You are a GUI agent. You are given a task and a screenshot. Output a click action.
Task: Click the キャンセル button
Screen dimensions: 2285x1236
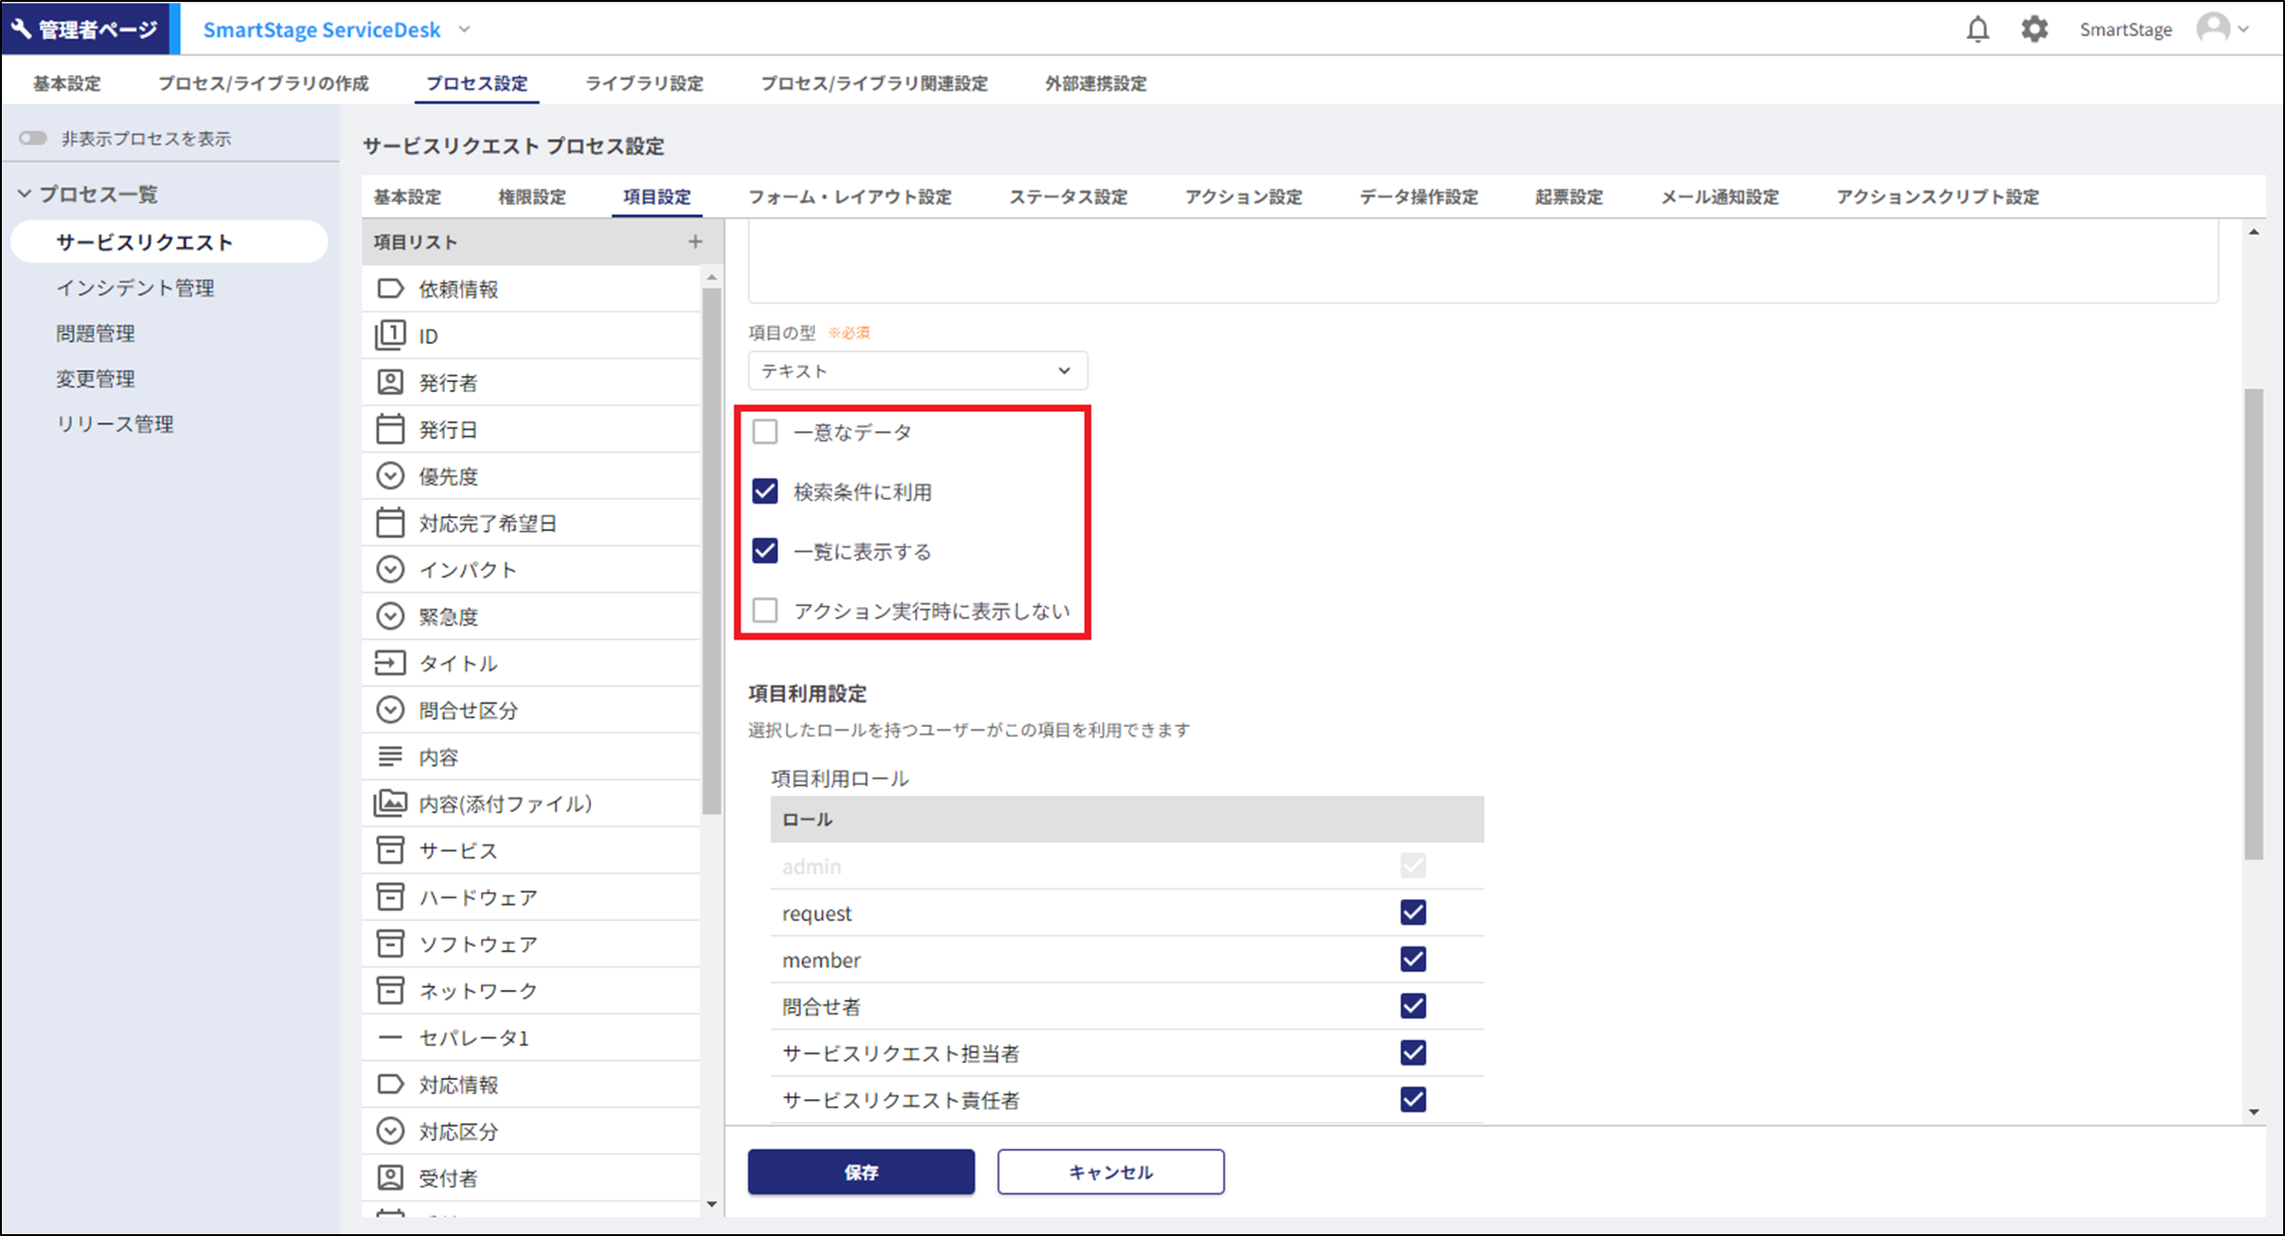click(1109, 1172)
